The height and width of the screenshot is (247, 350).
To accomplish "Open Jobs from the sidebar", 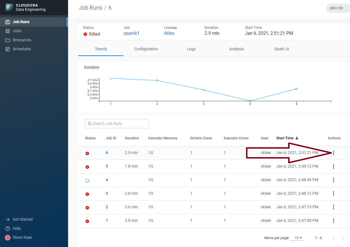I will (x=17, y=31).
